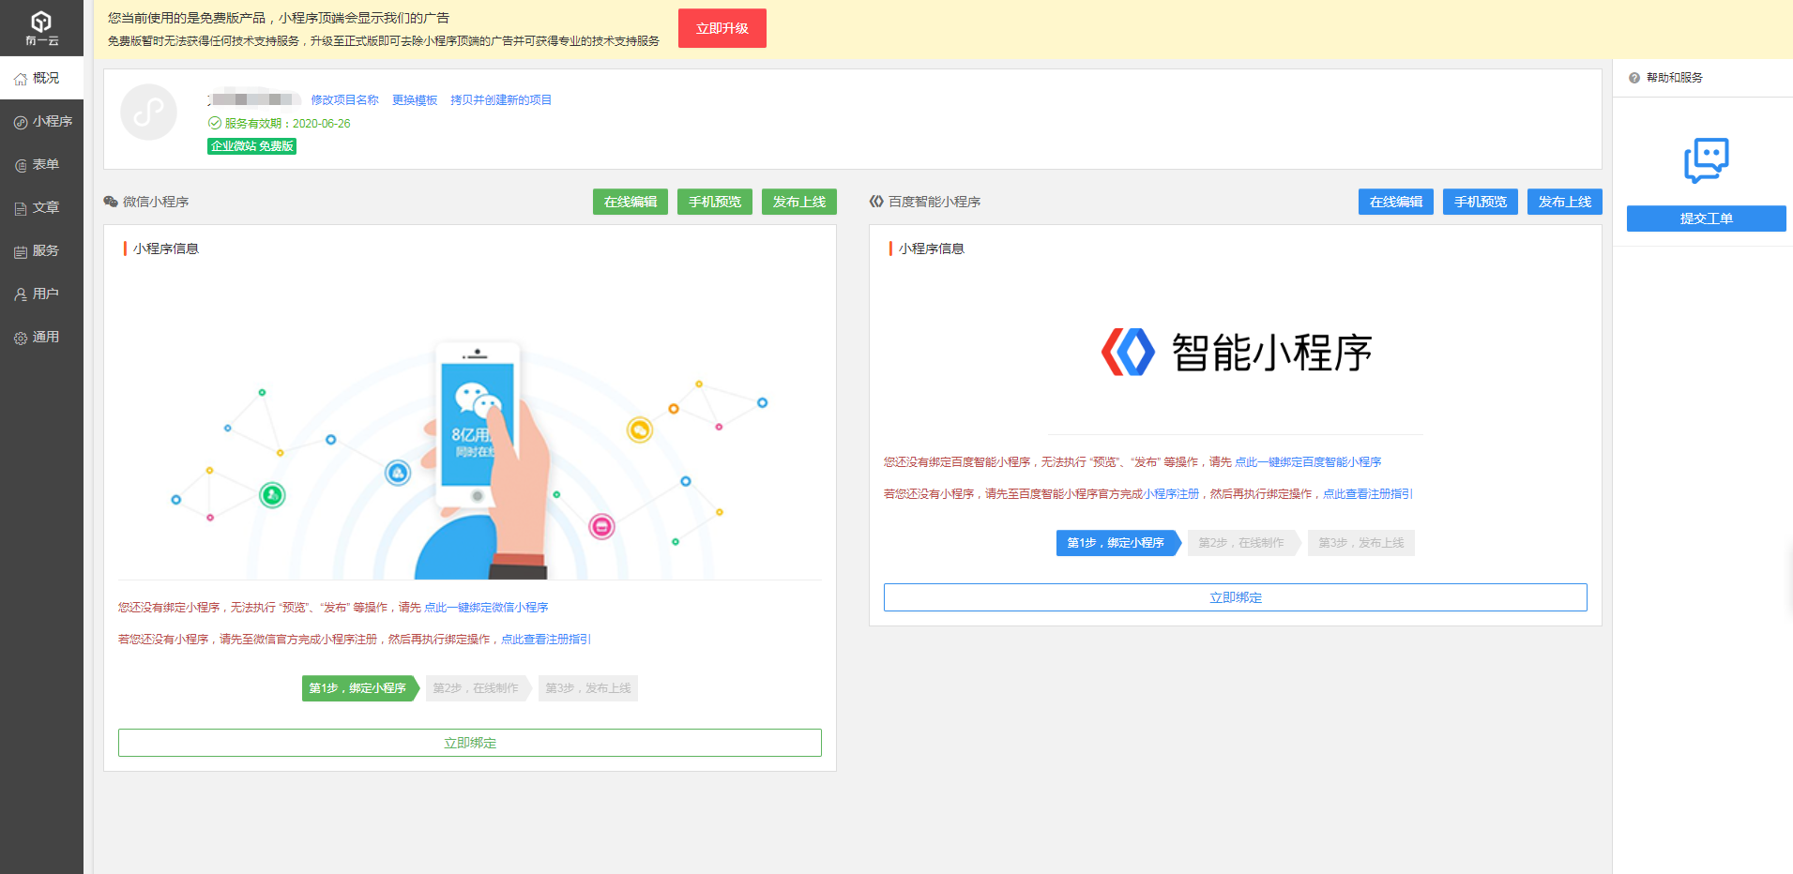Click green 发布上线 button for WeChat
The image size is (1793, 874).
pos(799,202)
